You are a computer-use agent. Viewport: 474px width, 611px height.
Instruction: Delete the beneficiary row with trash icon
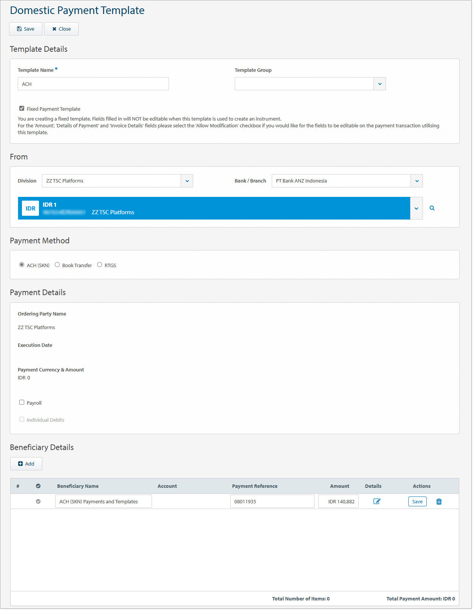439,501
